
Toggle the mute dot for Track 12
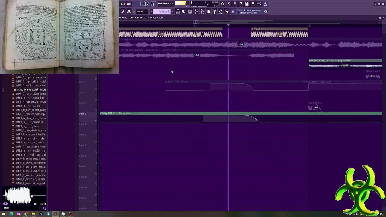coord(96,153)
